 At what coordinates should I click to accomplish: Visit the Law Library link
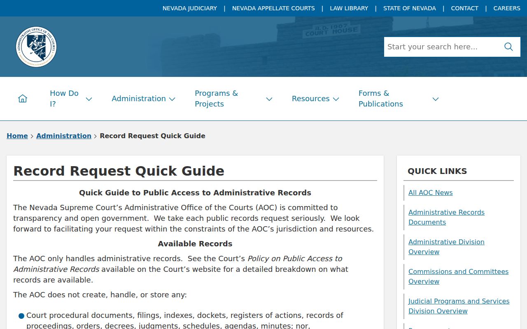coord(349,8)
